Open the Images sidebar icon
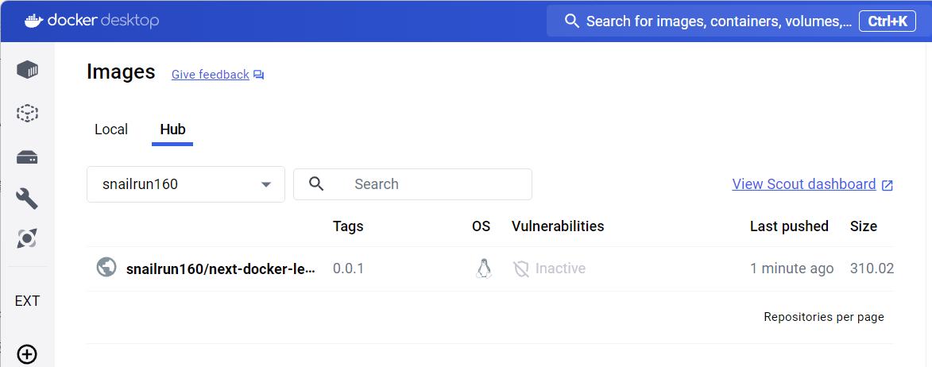932x367 pixels. [27, 113]
